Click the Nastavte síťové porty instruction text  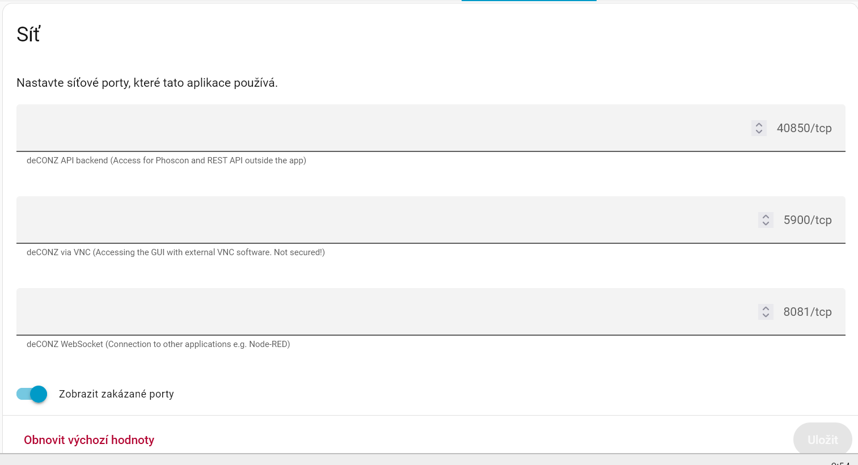(147, 83)
